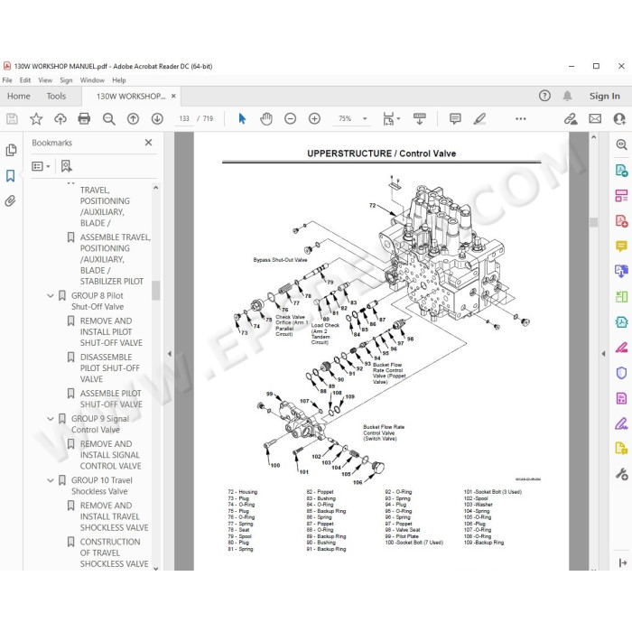Open Create PDF sidebar tool
The width and height of the screenshot is (632, 632).
621,221
